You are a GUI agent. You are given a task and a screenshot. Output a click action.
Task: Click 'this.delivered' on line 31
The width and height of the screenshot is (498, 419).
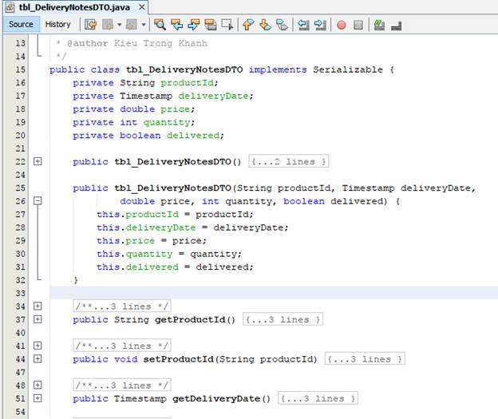(x=137, y=267)
